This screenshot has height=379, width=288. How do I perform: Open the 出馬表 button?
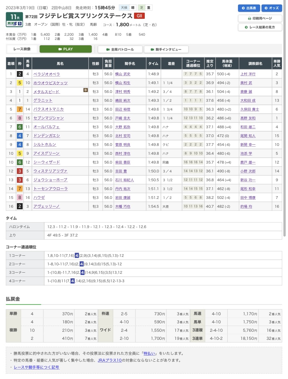tap(249, 8)
